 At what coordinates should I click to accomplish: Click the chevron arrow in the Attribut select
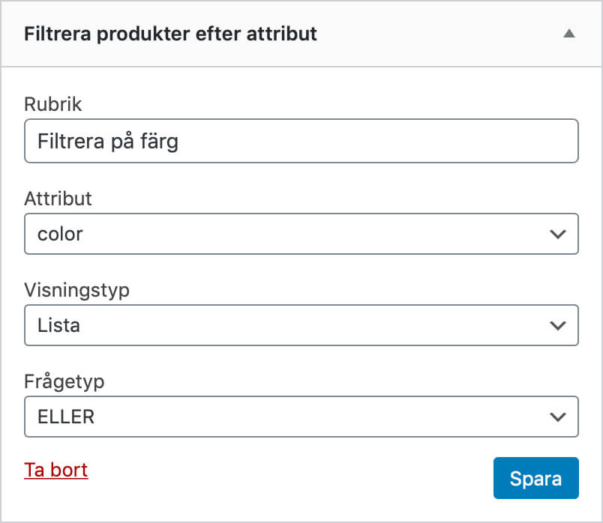coord(557,234)
